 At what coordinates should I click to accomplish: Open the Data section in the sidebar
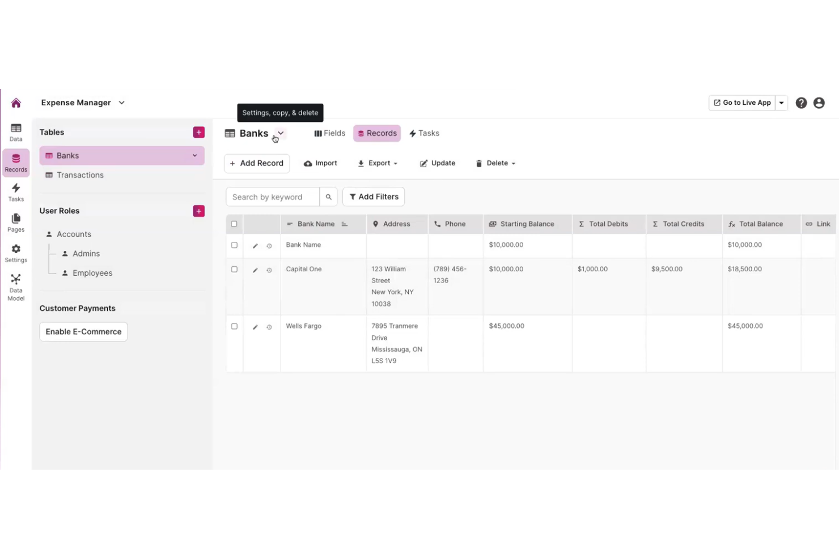point(16,131)
